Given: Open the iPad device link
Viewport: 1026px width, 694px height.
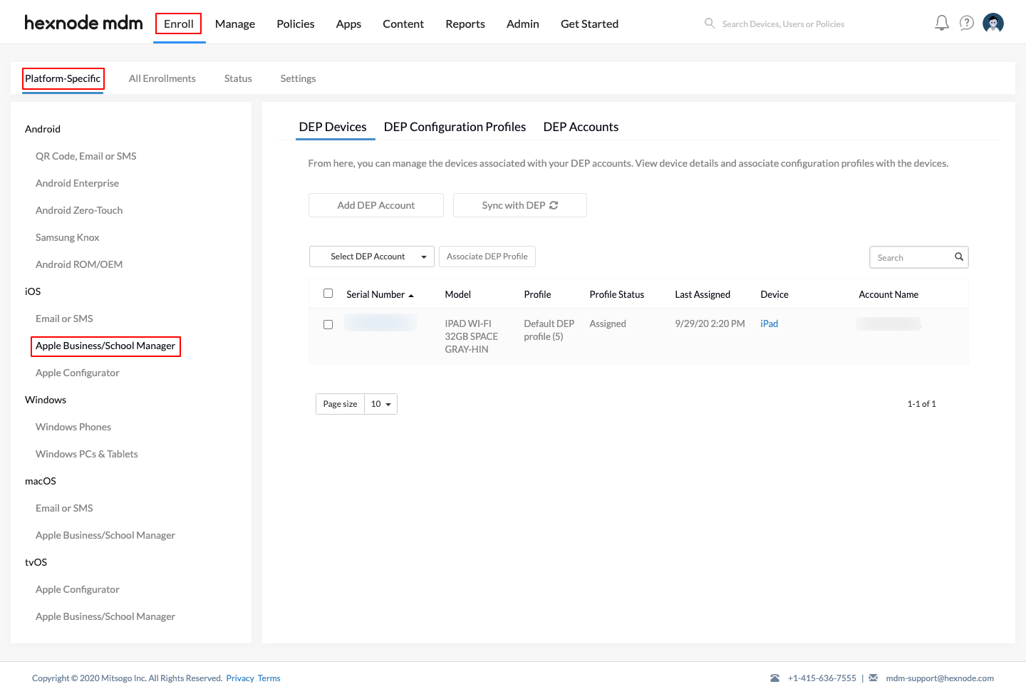Looking at the screenshot, I should (769, 323).
